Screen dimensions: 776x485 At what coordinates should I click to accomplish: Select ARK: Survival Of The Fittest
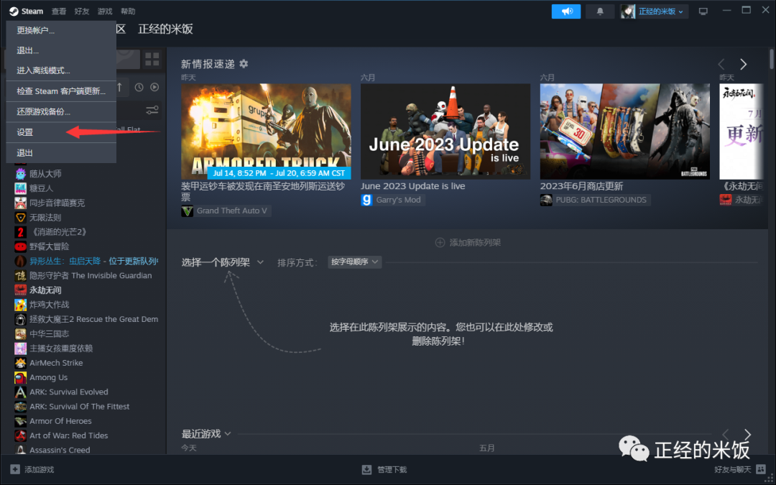tap(79, 406)
